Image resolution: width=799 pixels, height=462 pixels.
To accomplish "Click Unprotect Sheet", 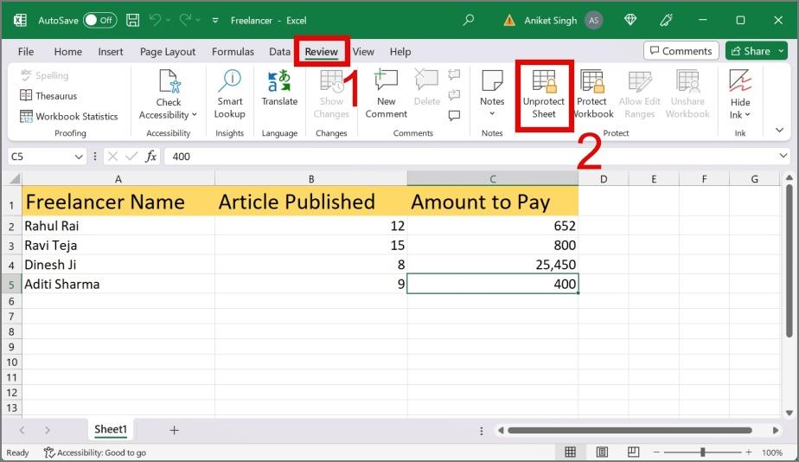I will (544, 94).
